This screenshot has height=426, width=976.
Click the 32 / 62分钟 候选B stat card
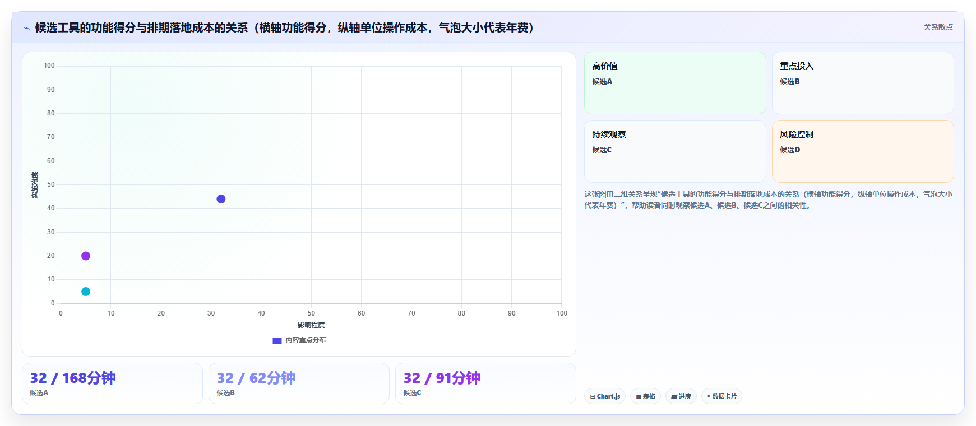[299, 383]
